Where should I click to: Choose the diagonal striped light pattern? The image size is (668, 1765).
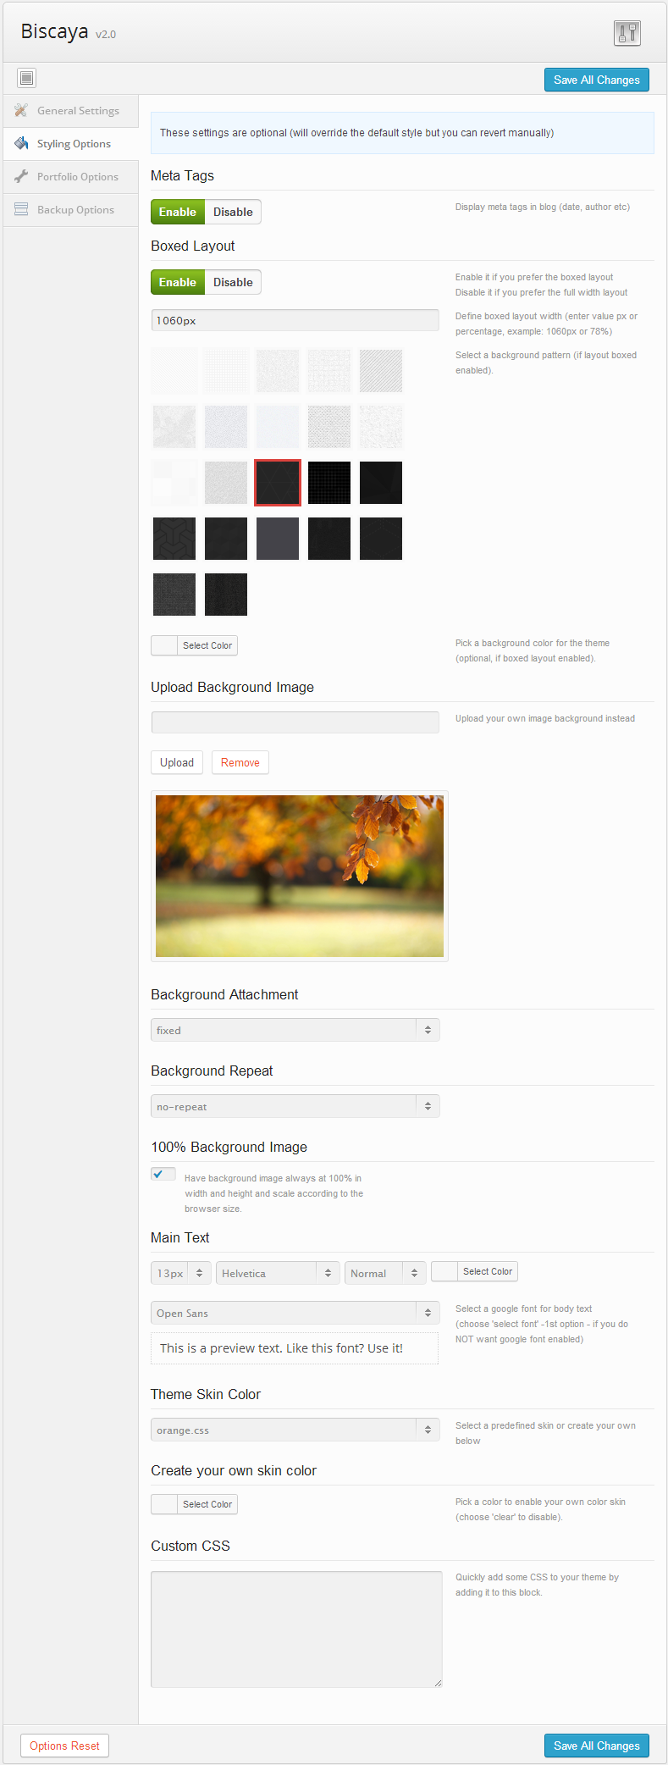tap(381, 371)
